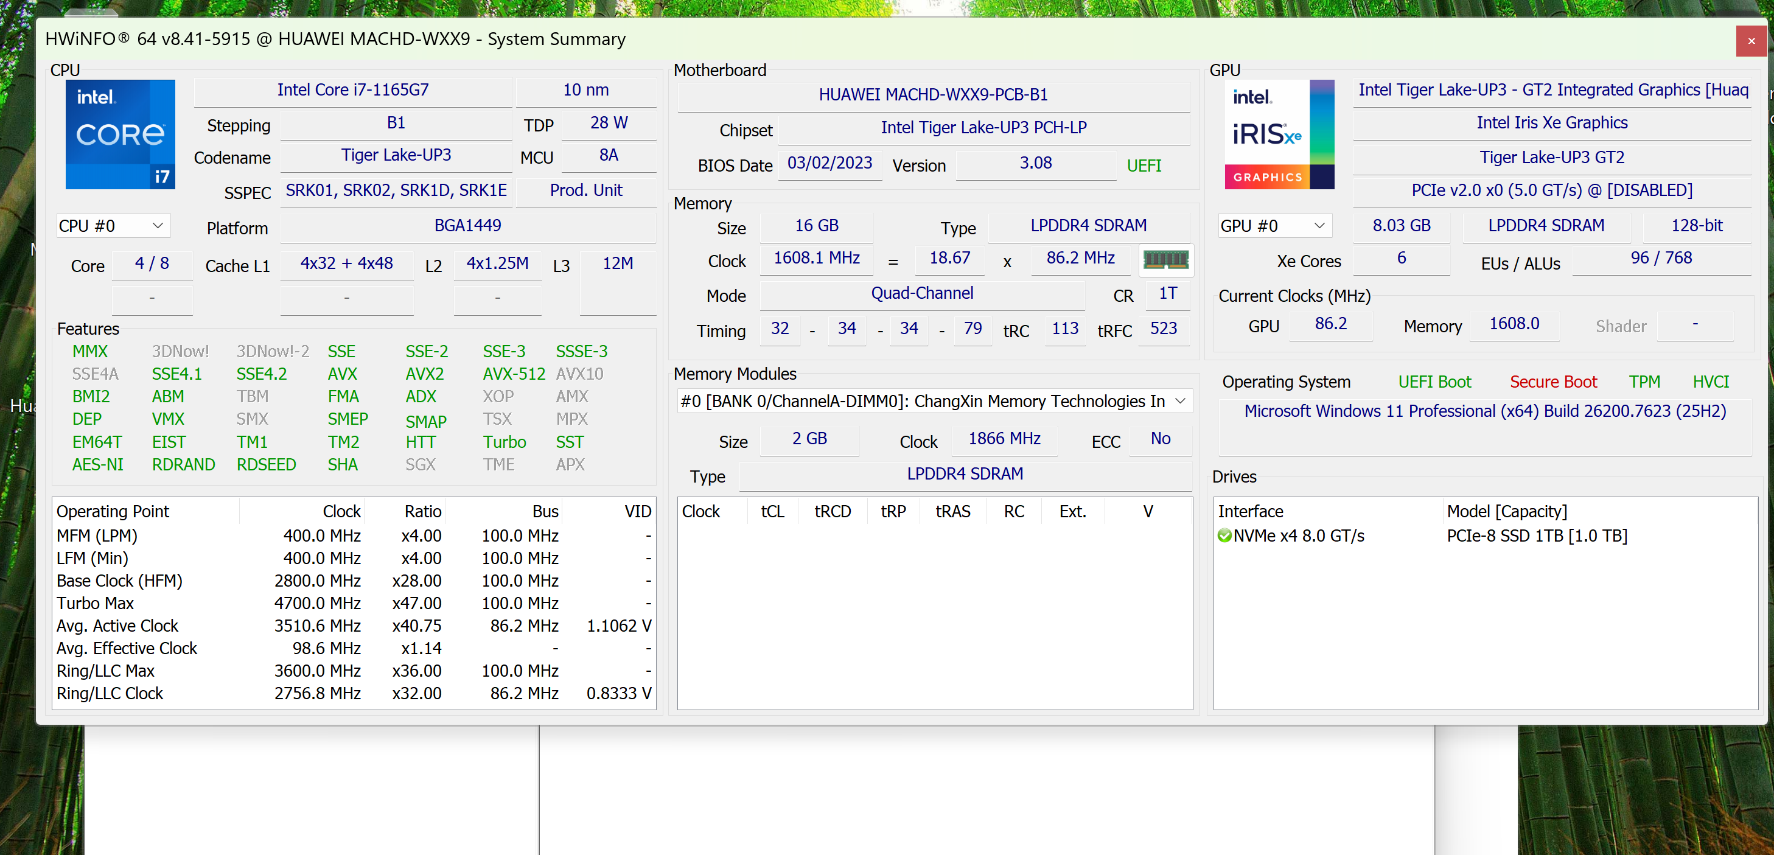
Task: Select the Turbo Max operating point row
Action: 354,604
